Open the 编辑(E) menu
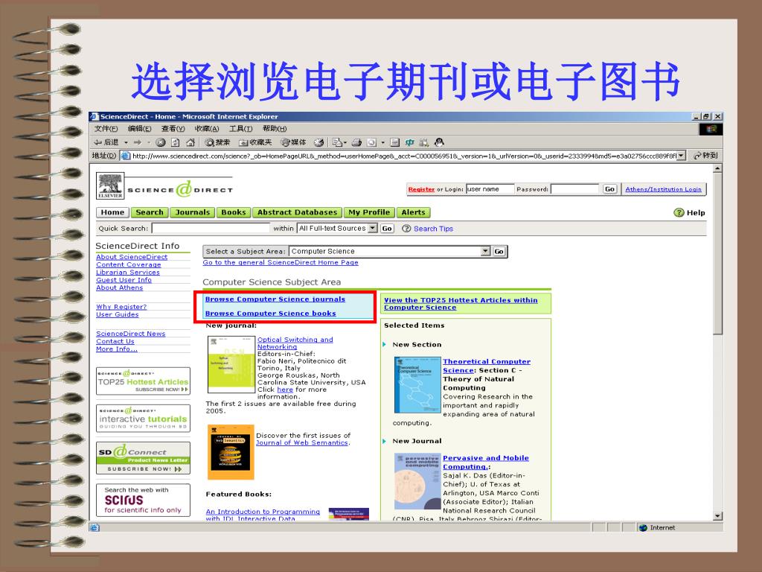 (x=139, y=129)
